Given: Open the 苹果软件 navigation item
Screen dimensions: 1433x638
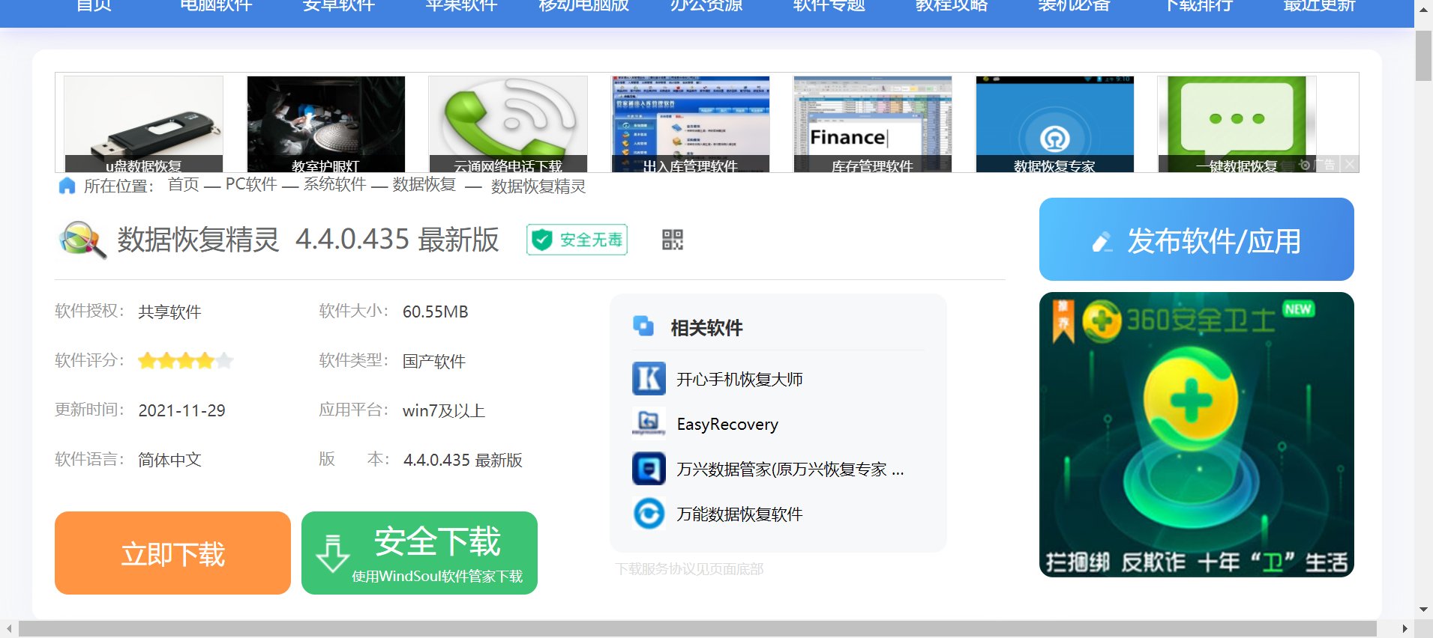Looking at the screenshot, I should [x=462, y=6].
